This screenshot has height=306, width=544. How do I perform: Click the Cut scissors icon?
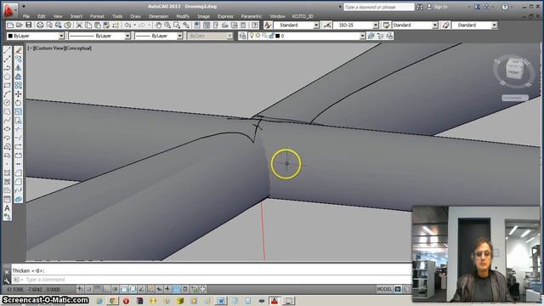[x=79, y=25]
